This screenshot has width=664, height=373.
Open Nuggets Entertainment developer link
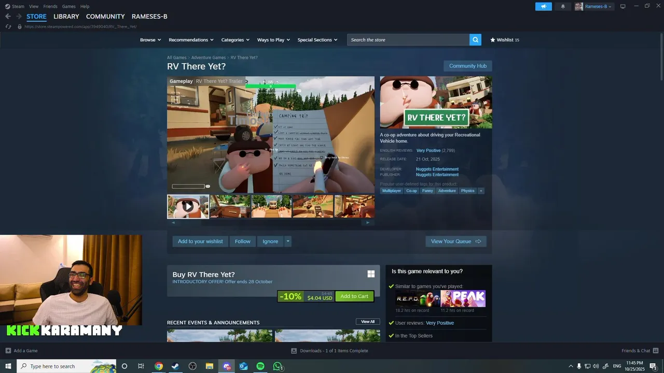437,169
